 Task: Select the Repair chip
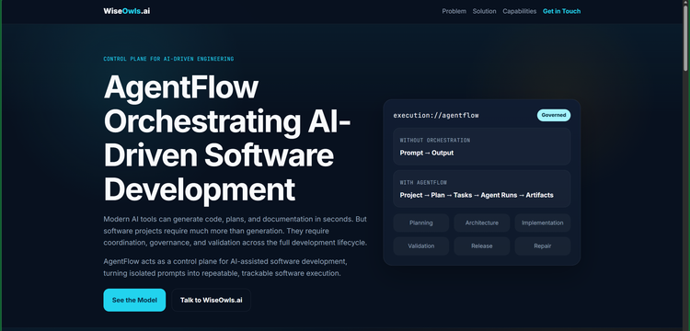pyautogui.click(x=543, y=246)
